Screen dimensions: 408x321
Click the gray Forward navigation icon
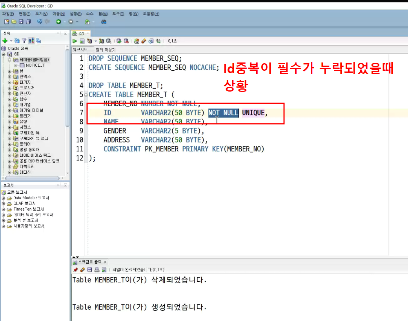pyautogui.click(x=71, y=22)
